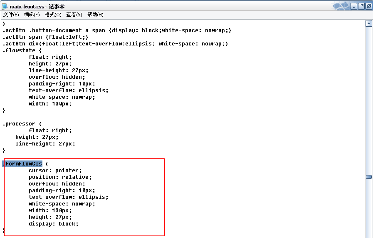Open the 格式(O) menu
The width and height of the screenshot is (373, 238).
pos(53,15)
